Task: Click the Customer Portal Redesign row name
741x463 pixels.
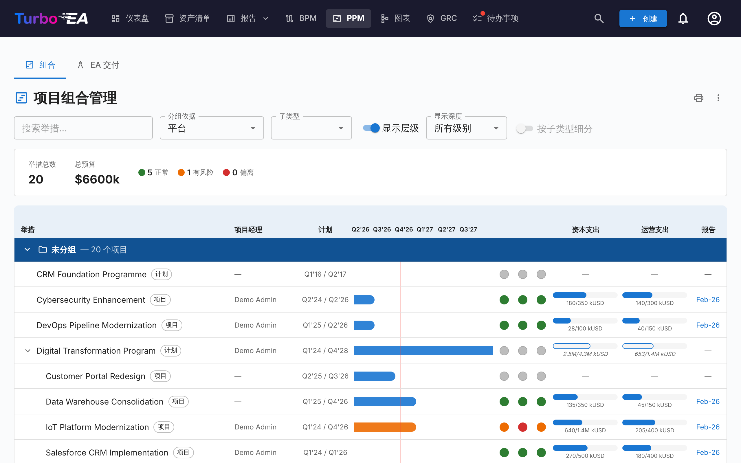Action: coord(95,376)
